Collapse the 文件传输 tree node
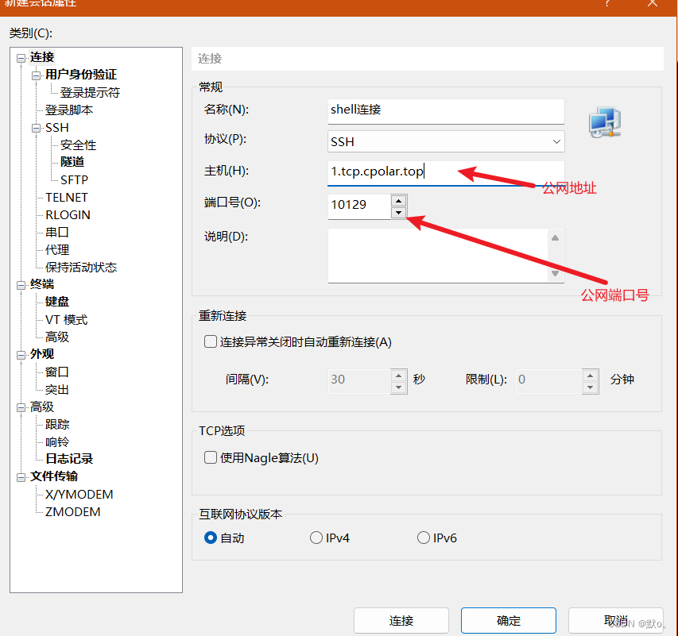Image resolution: width=678 pixels, height=636 pixels. click(21, 477)
